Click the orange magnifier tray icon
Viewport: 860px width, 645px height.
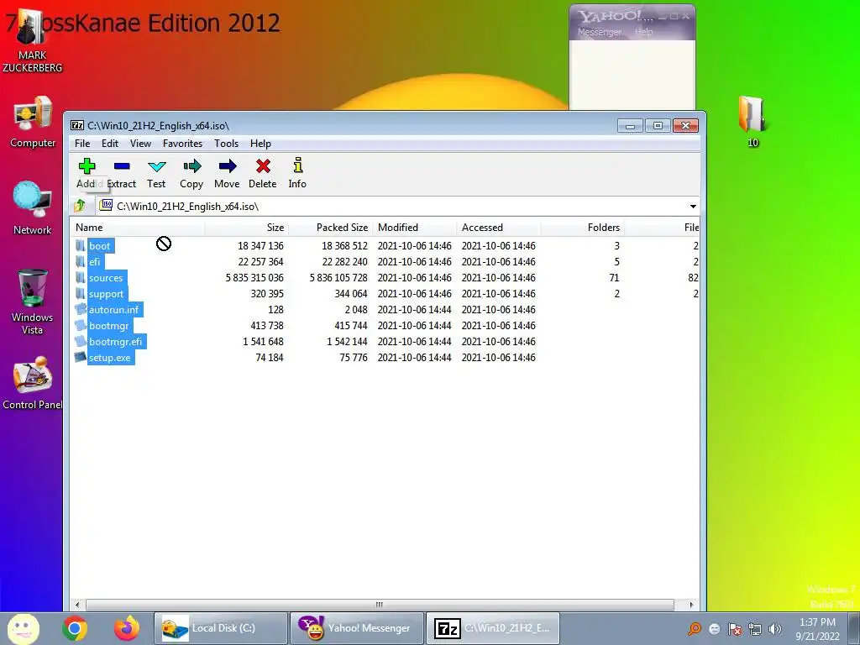coord(695,629)
